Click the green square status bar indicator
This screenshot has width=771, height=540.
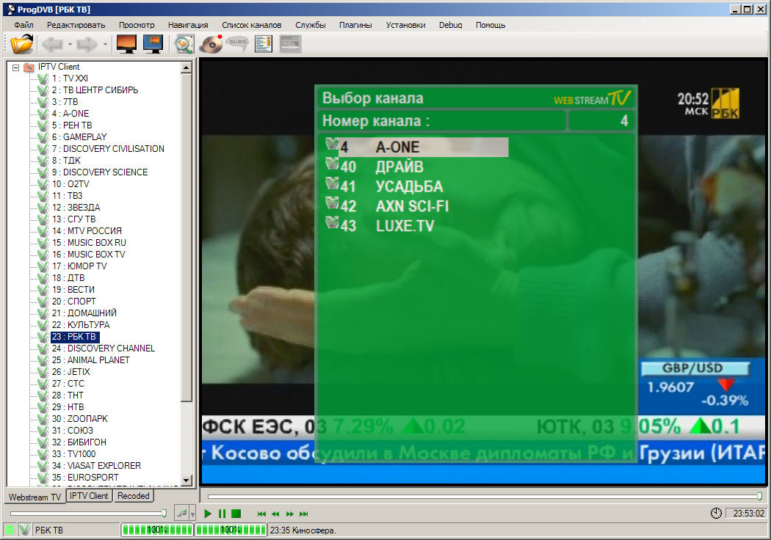tap(10, 530)
